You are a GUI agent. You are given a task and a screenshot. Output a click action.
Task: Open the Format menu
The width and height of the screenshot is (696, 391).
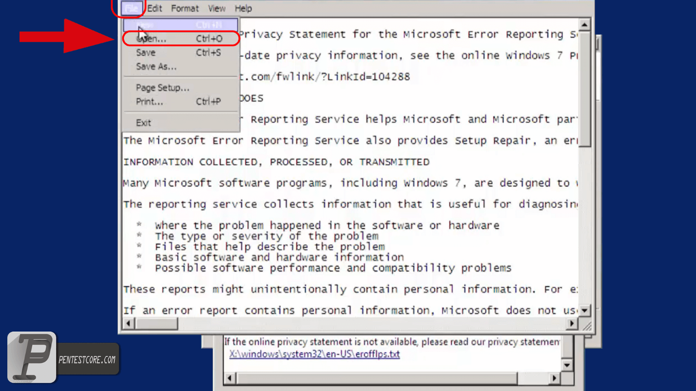point(185,8)
